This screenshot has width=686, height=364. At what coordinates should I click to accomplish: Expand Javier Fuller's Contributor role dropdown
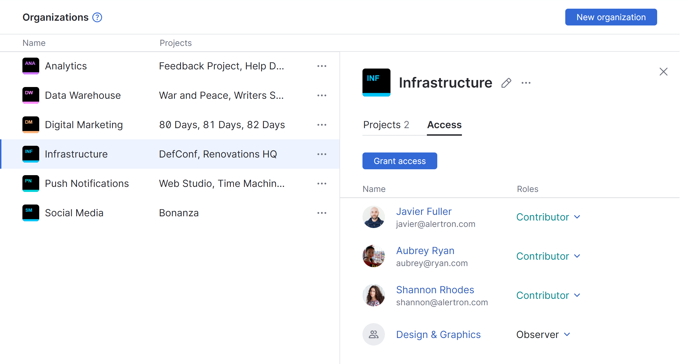(548, 217)
